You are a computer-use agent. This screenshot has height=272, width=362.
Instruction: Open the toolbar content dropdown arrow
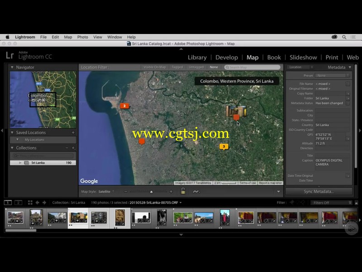click(278, 191)
